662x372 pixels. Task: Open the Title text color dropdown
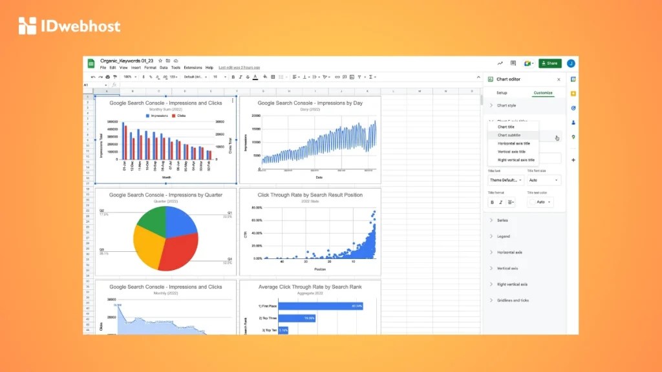click(x=541, y=202)
